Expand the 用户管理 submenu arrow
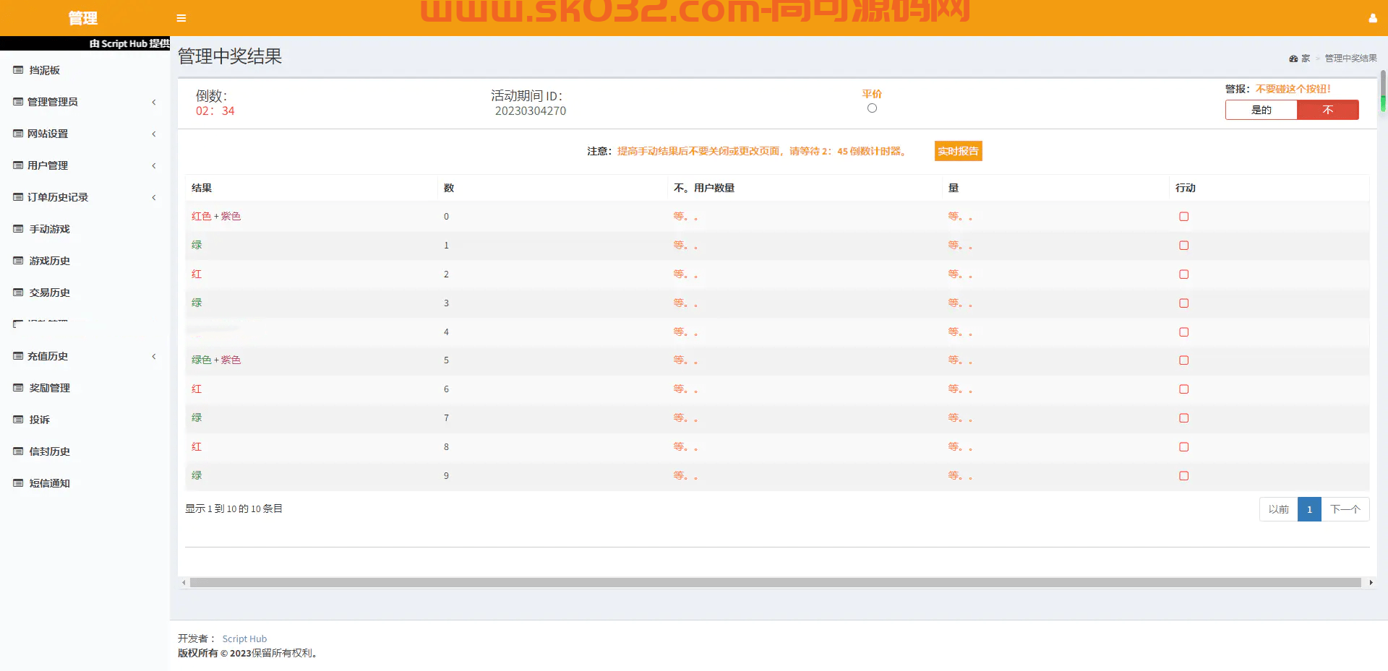 click(x=154, y=166)
